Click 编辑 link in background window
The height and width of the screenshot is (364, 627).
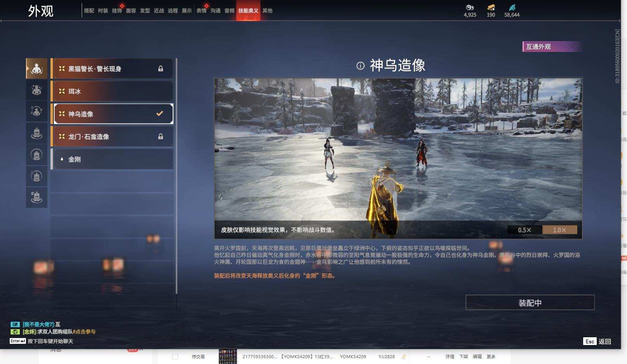pyautogui.click(x=477, y=357)
